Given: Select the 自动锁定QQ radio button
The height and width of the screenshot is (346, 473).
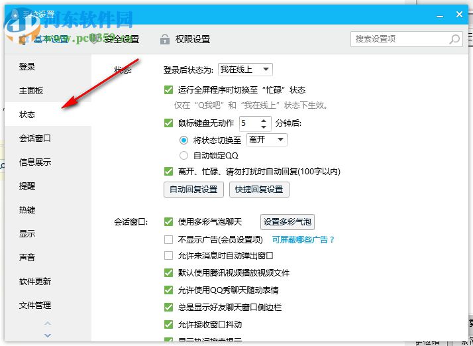Looking at the screenshot, I should click(x=184, y=156).
